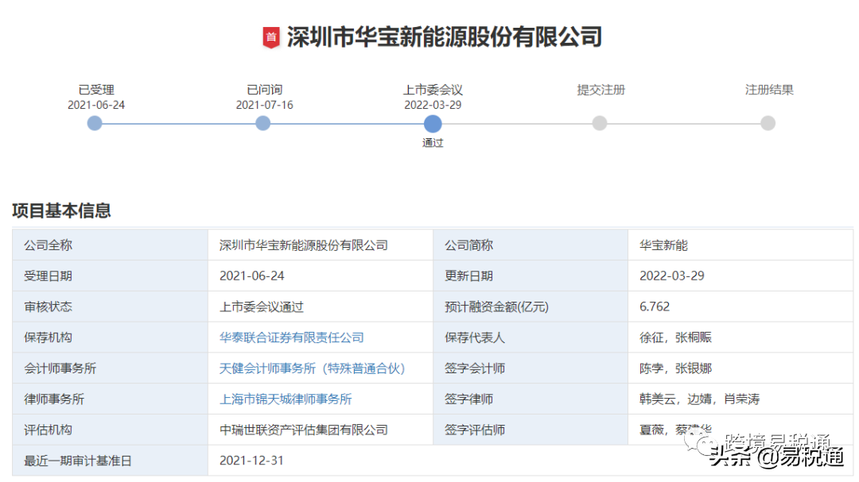
Task: Click the 受理日期 value 2021-06-24 cell
Action: [x=321, y=276]
